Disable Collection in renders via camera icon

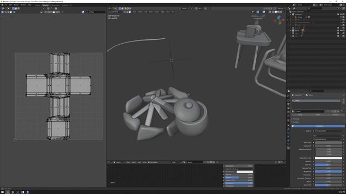coord(343,15)
